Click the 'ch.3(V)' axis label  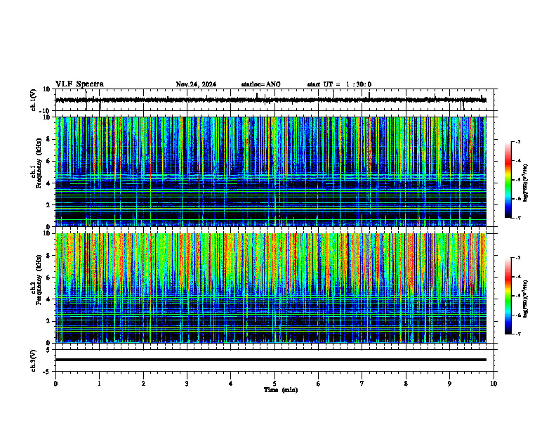34,360
